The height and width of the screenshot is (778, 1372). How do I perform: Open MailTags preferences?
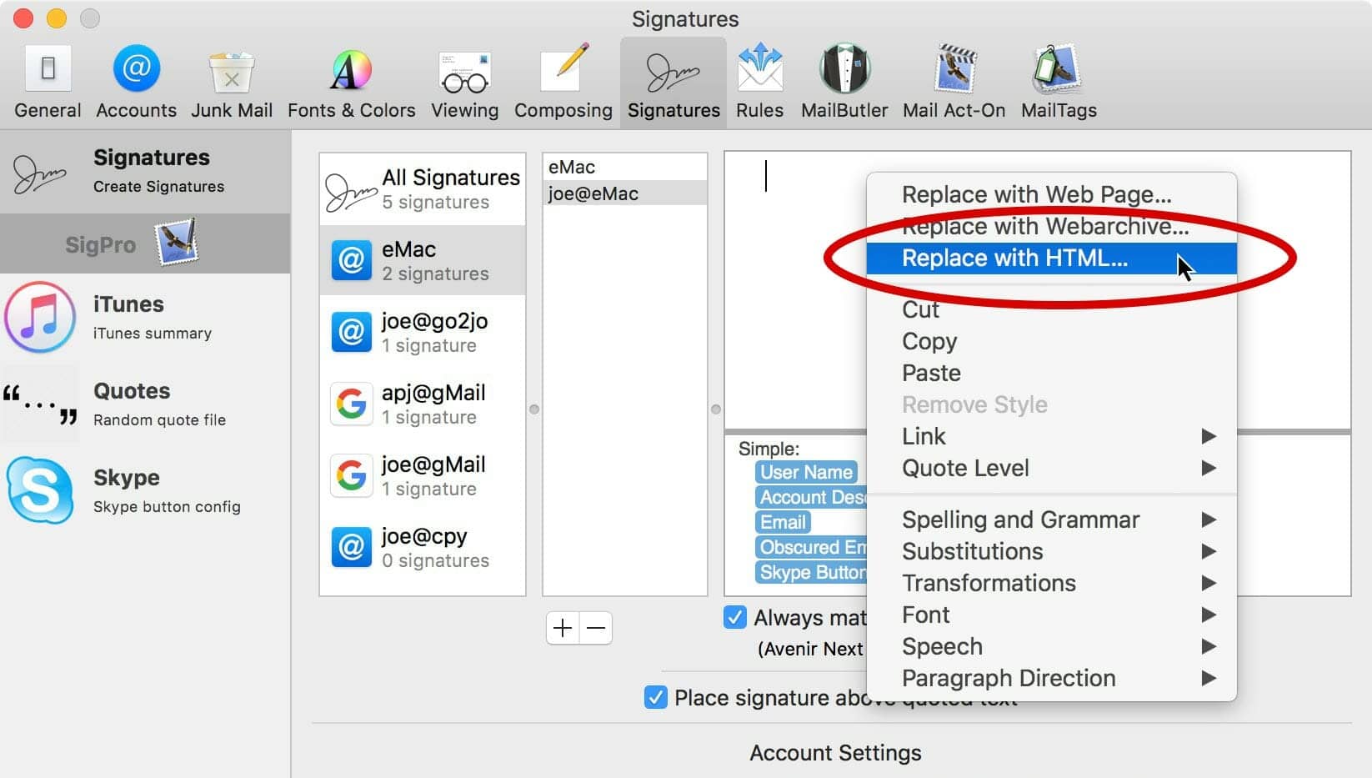(1059, 83)
